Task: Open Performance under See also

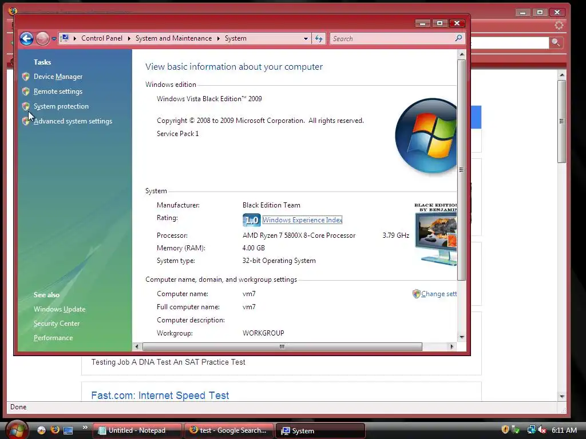Action: [53, 337]
